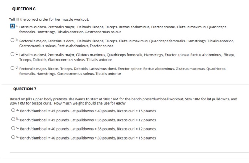The width and height of the screenshot is (249, 163).
Task: Click answer text 'Bench/dumbbell = 40 pounds, Lat pulldowns = 35'
Action: (x=88, y=129)
